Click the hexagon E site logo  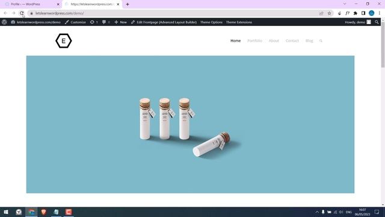point(64,41)
